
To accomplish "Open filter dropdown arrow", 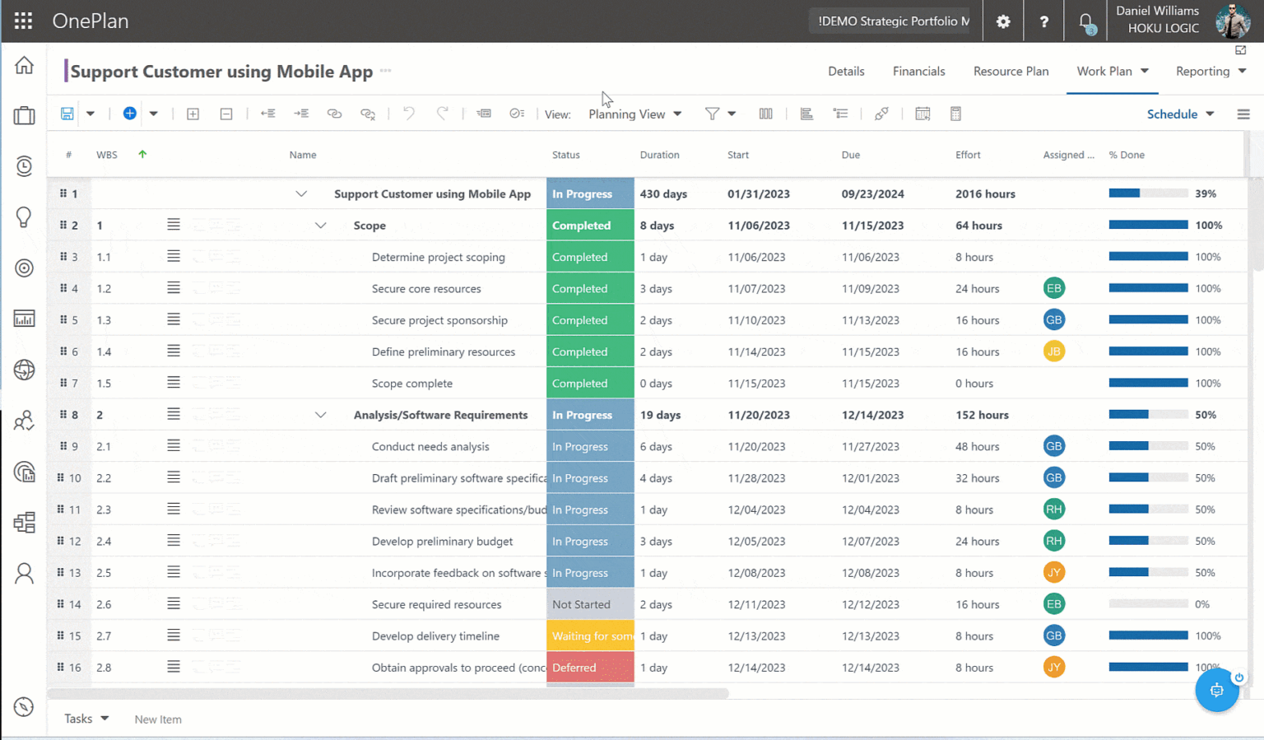I will [x=732, y=114].
